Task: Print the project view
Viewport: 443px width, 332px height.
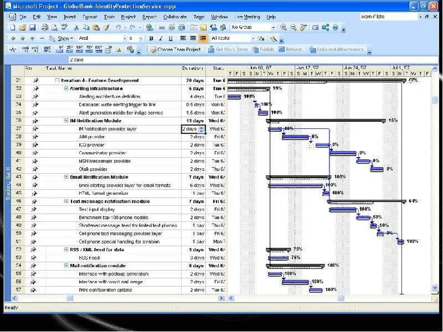Action: pos(45,27)
